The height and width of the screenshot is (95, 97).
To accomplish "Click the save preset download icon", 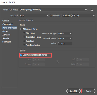I will (92, 10).
